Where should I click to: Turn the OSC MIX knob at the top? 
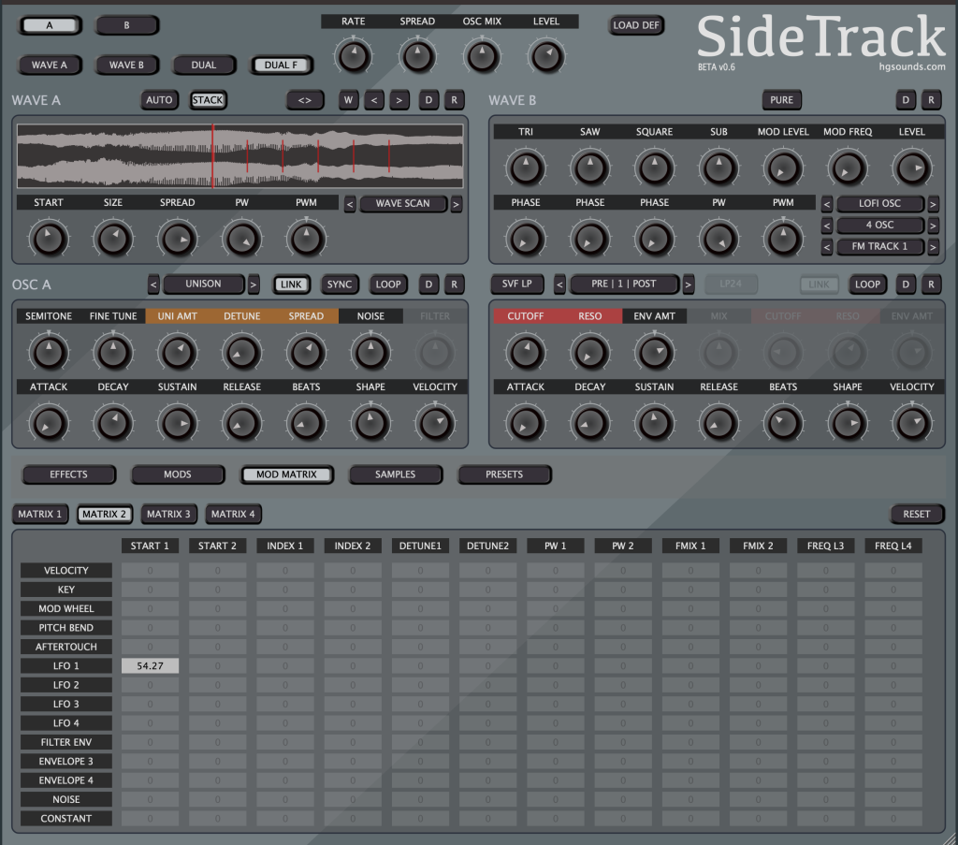click(482, 56)
